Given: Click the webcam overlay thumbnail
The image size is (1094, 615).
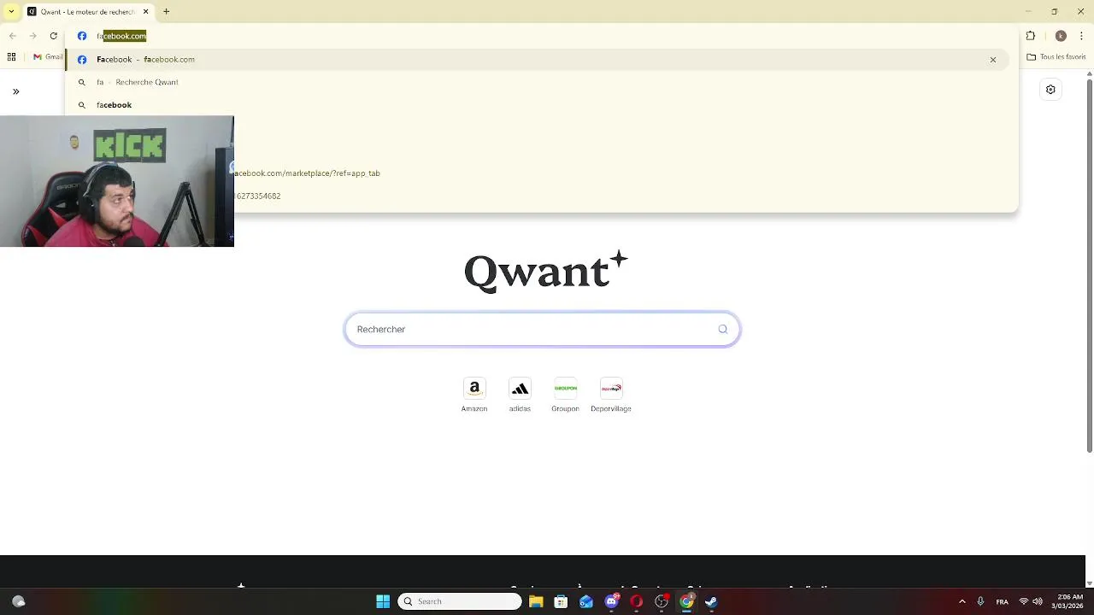Looking at the screenshot, I should coord(117,181).
